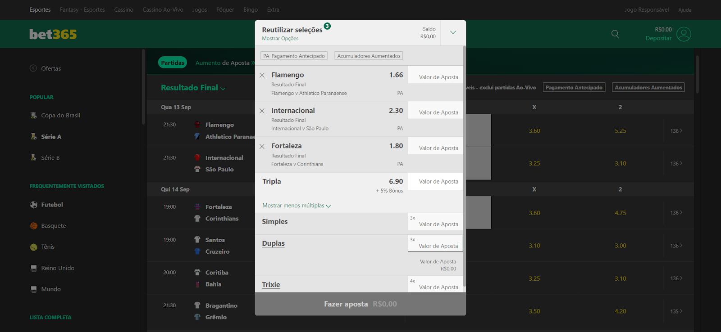Click Pagamento Antecipado filter on main page
The image size is (721, 332).
[574, 88]
